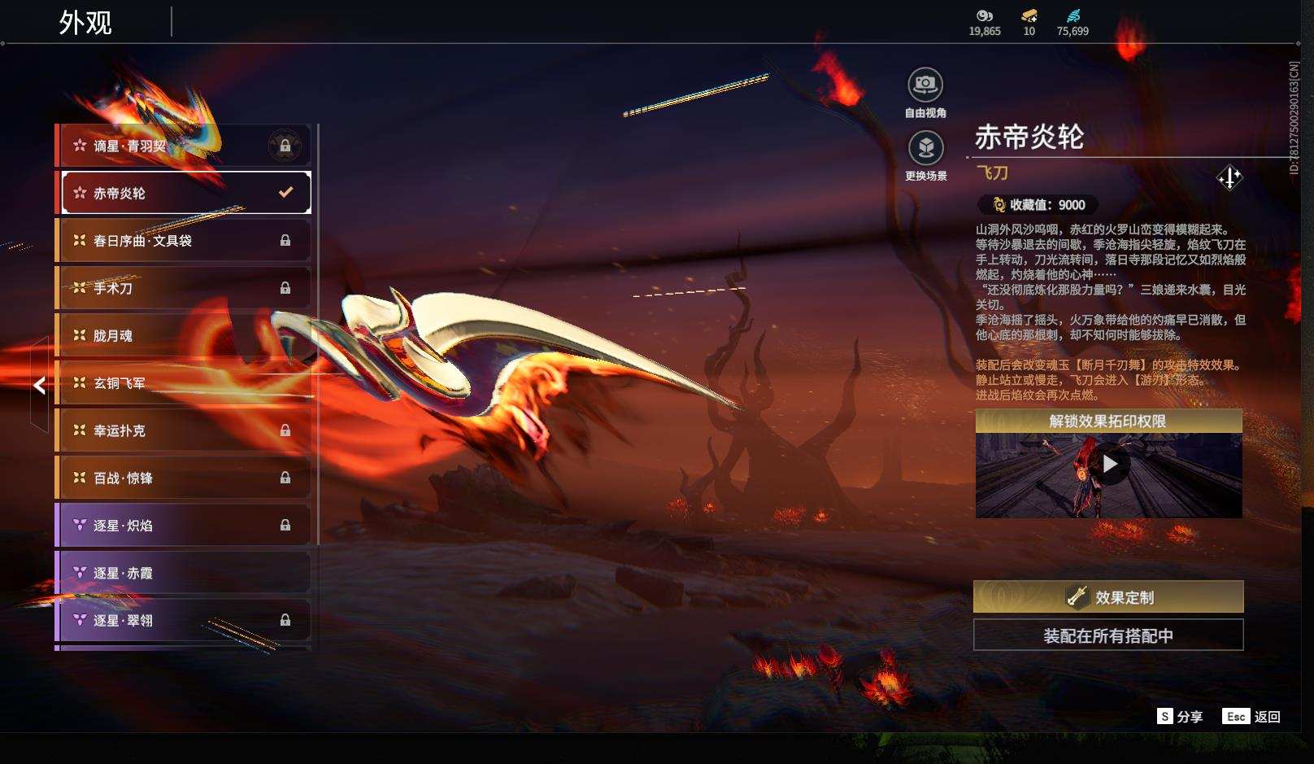Click the four-way move arrows icon
Image resolution: width=1314 pixels, height=764 pixels.
(1229, 177)
